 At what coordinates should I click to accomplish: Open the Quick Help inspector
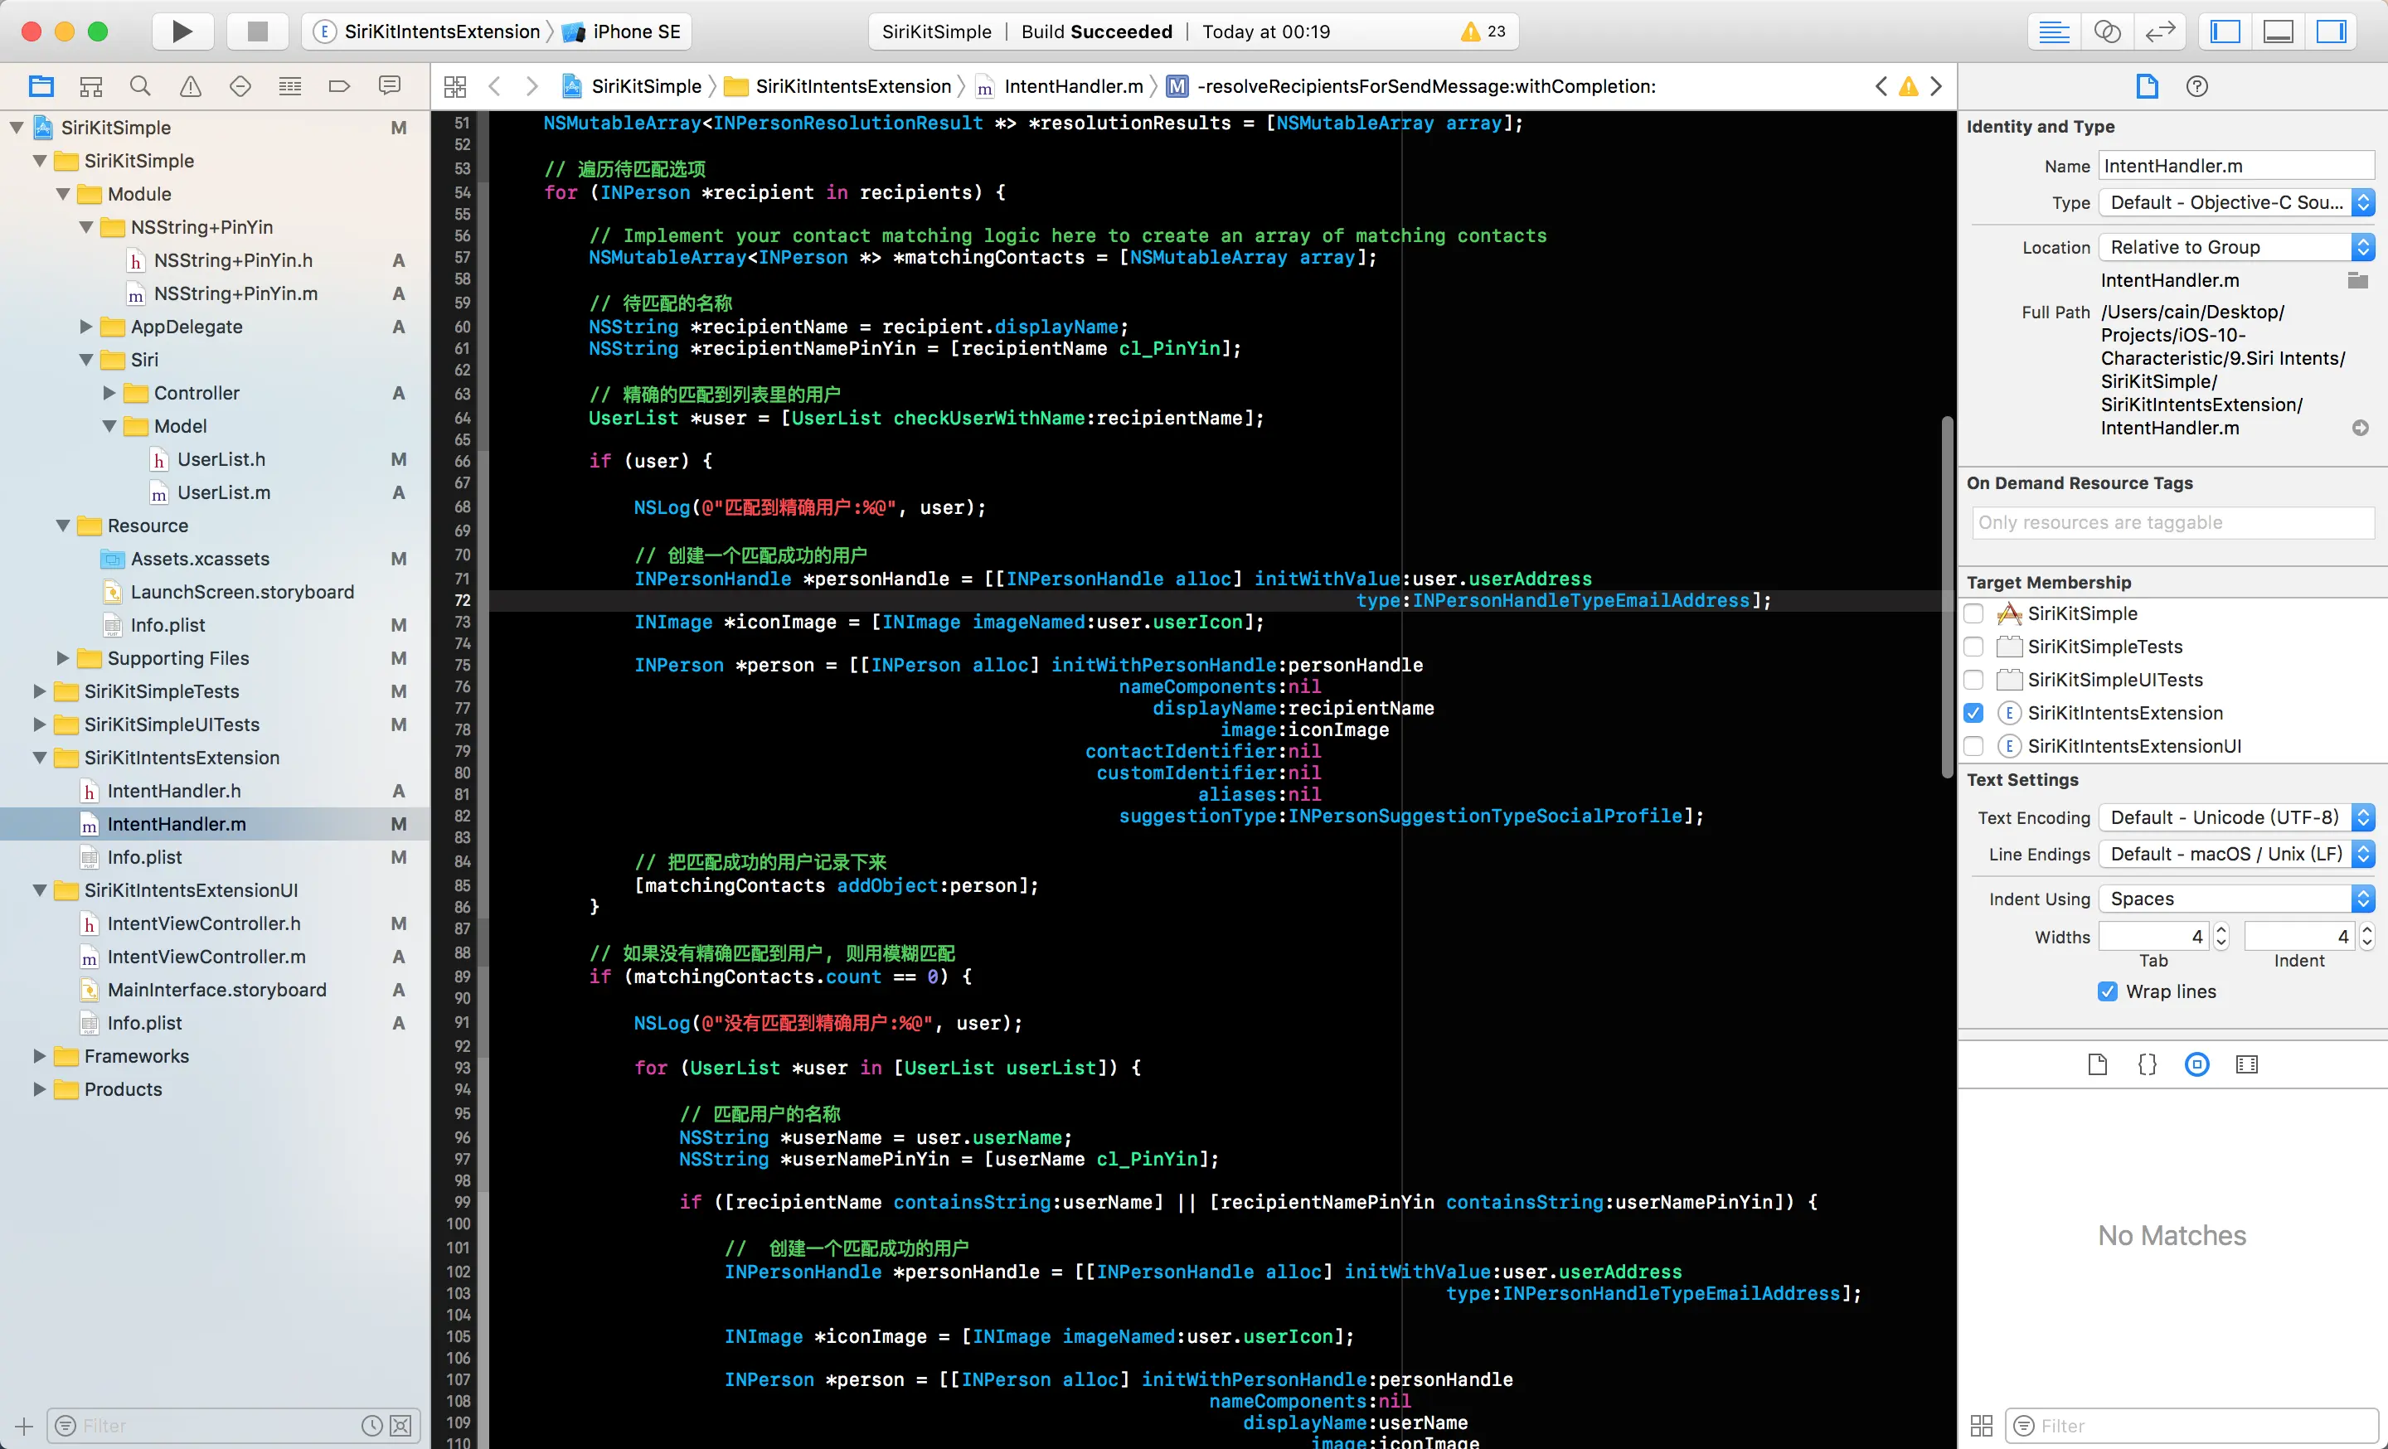2197,86
